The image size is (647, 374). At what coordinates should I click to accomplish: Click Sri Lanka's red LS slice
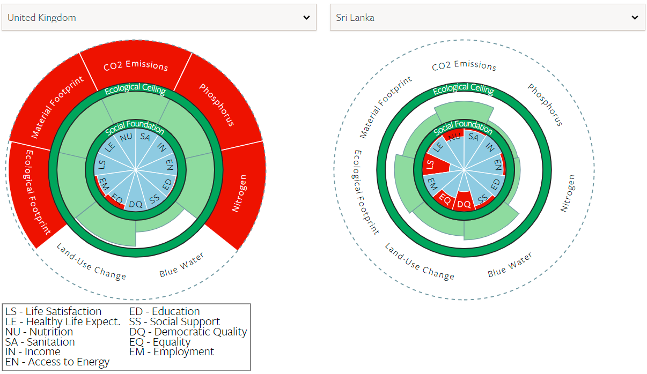pyautogui.click(x=431, y=166)
